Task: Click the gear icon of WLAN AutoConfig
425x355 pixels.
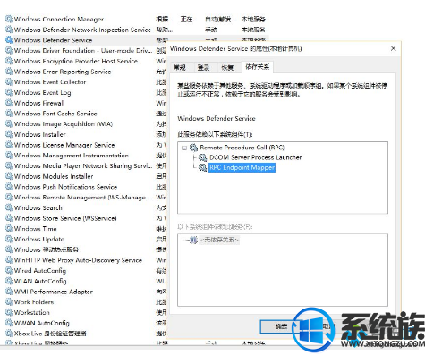Action: [9, 281]
